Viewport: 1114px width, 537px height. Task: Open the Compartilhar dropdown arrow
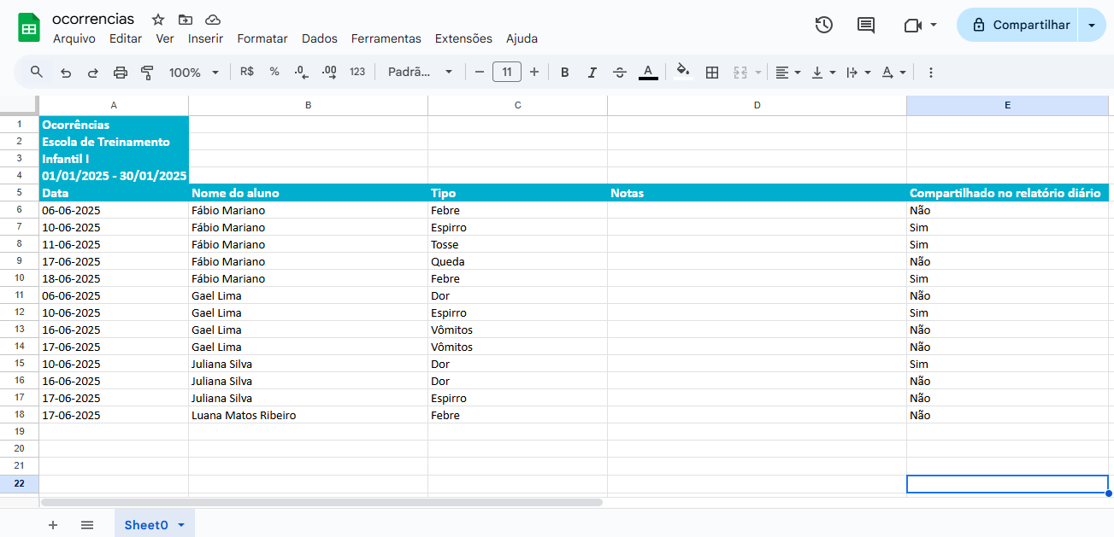[x=1092, y=25]
